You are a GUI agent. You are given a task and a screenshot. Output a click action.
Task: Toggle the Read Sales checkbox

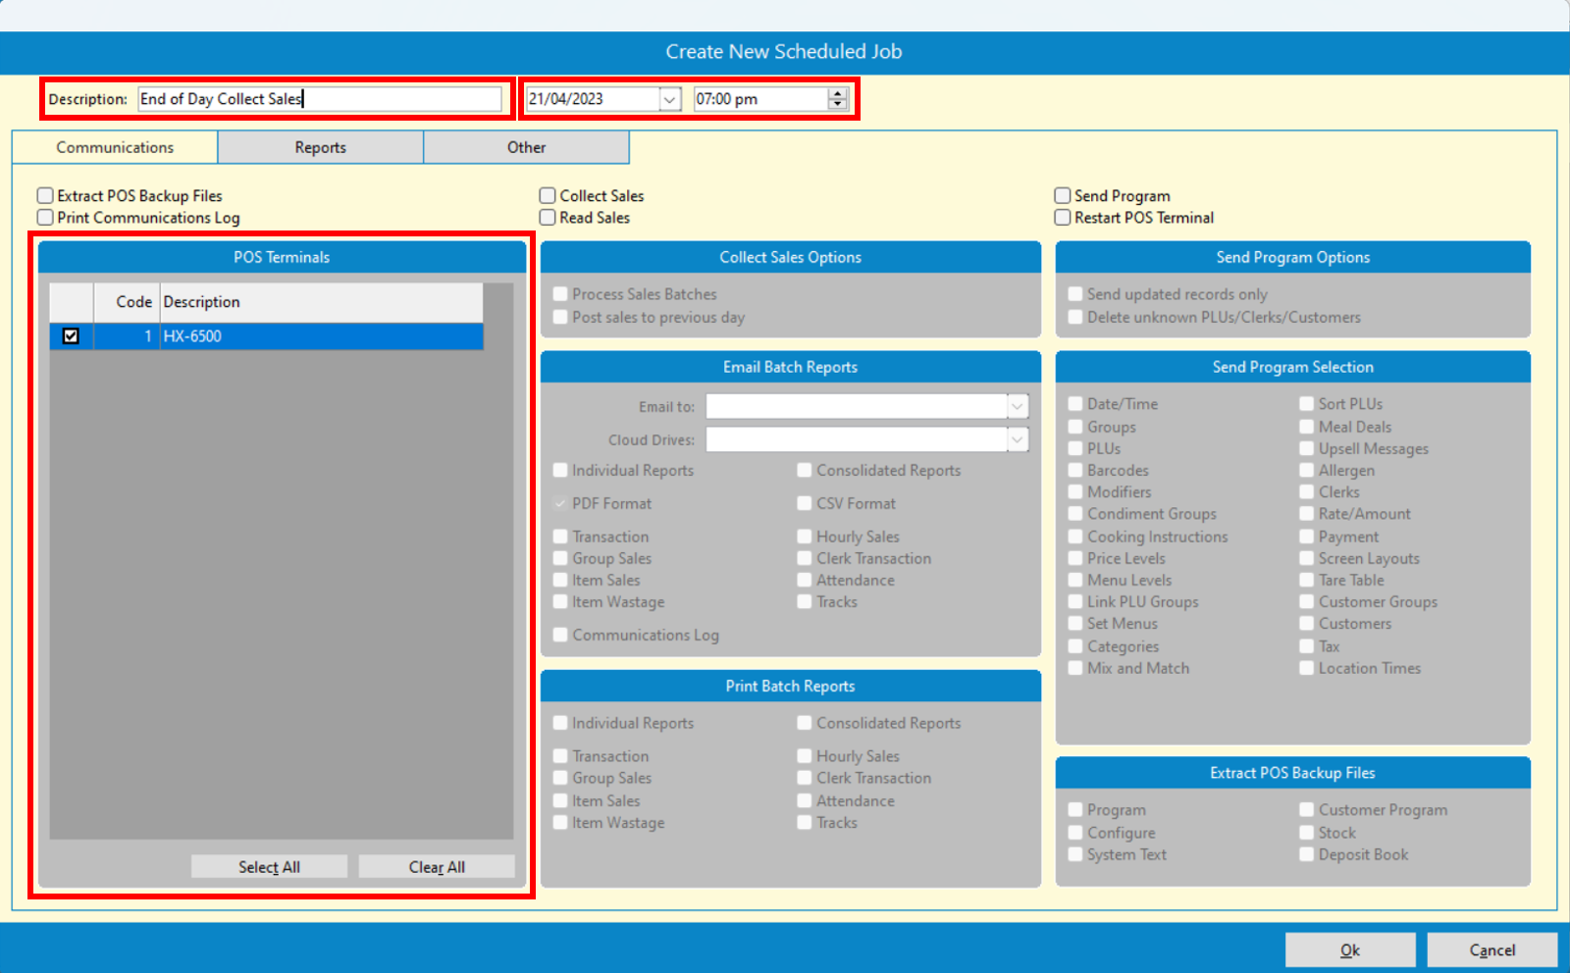(549, 218)
